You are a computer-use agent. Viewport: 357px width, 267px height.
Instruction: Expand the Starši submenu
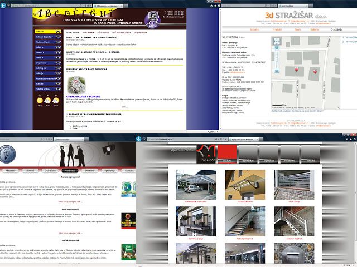[48, 58]
